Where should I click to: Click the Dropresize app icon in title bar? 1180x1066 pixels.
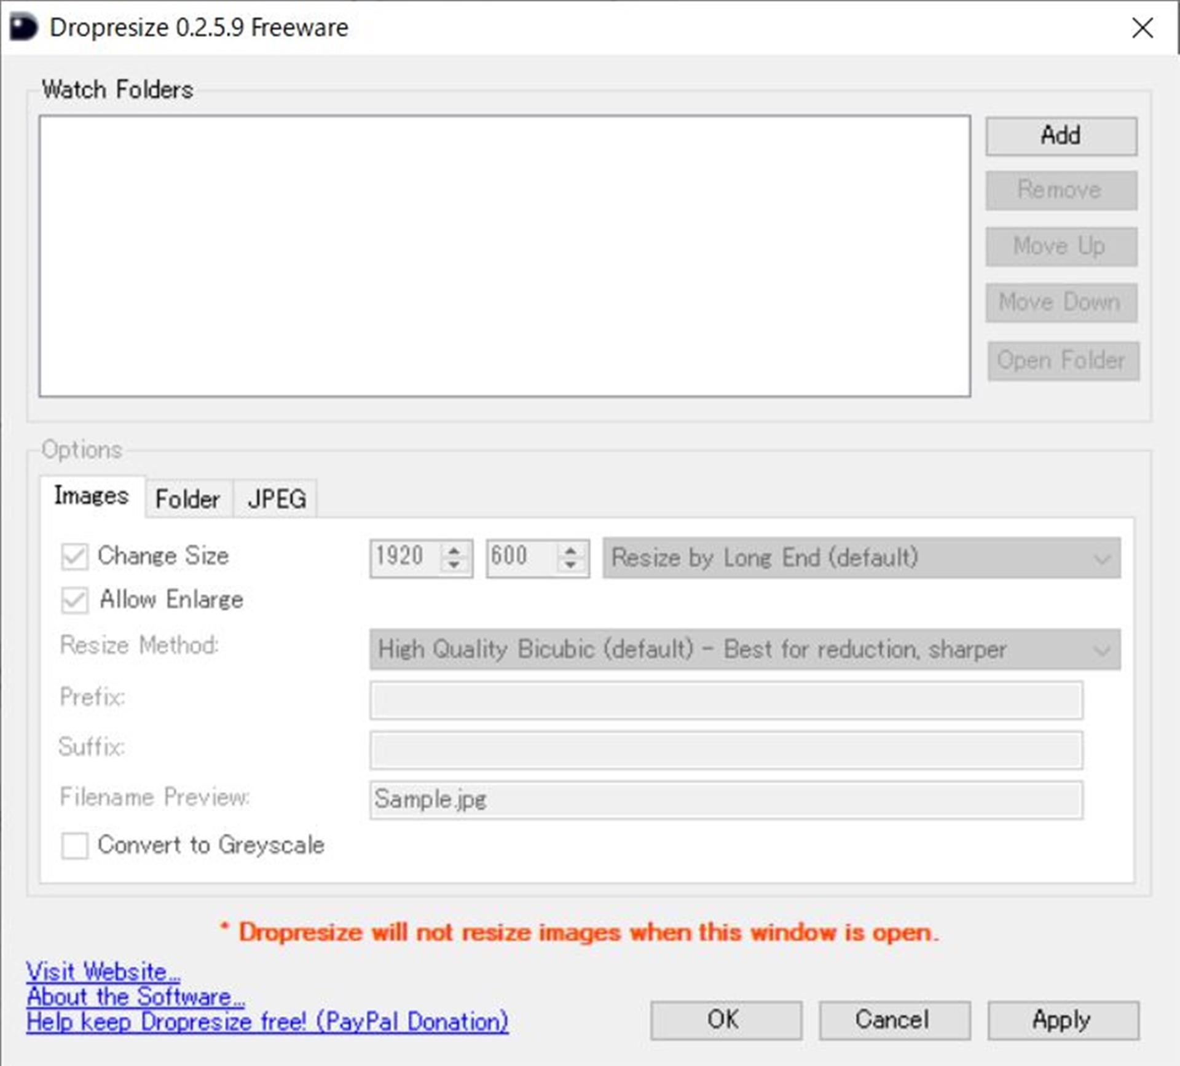pyautogui.click(x=23, y=28)
